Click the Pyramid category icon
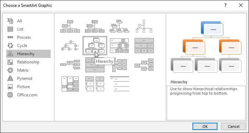The width and height of the screenshot is (249, 133). (10, 78)
